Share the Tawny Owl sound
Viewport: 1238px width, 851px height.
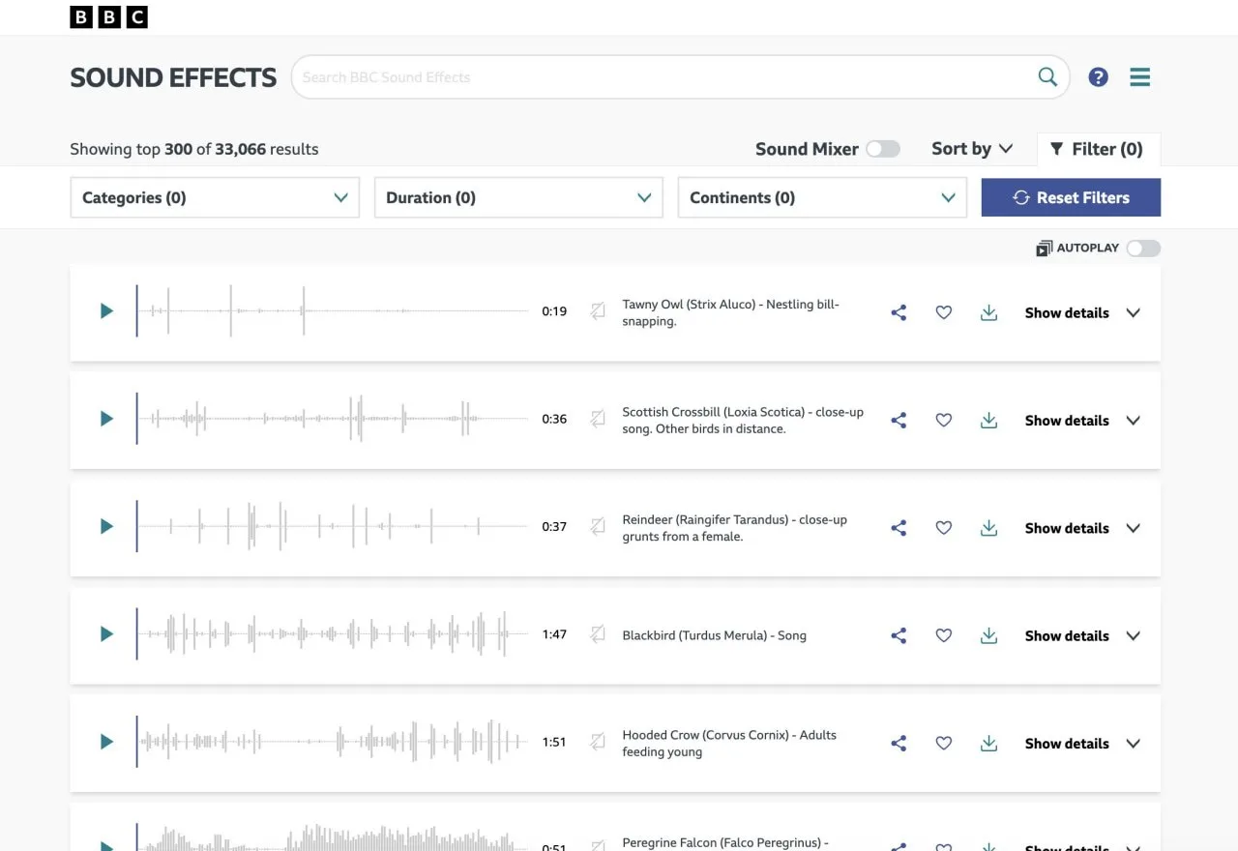pyautogui.click(x=899, y=312)
